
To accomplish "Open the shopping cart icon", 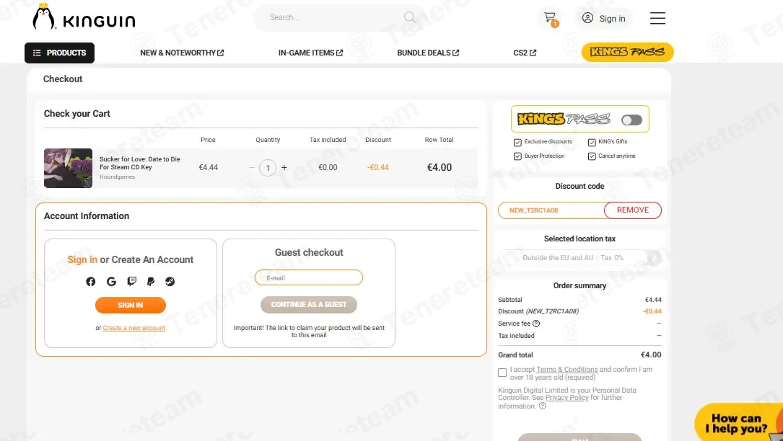I will coord(551,19).
